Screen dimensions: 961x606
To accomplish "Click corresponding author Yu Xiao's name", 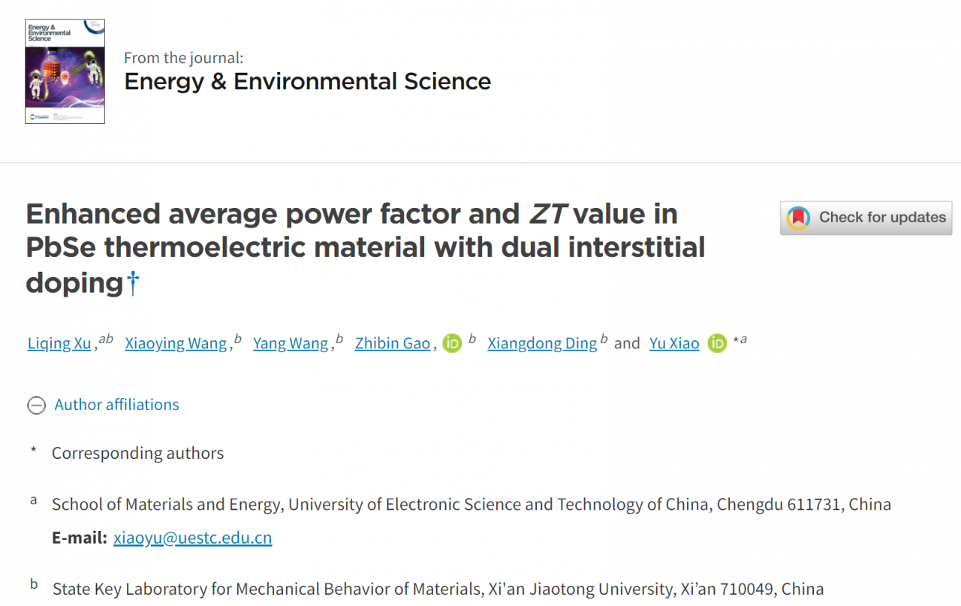I will pos(674,344).
